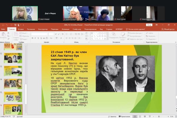
Task: Open the Конструктор ribbon tab
Action: [x=43, y=29]
